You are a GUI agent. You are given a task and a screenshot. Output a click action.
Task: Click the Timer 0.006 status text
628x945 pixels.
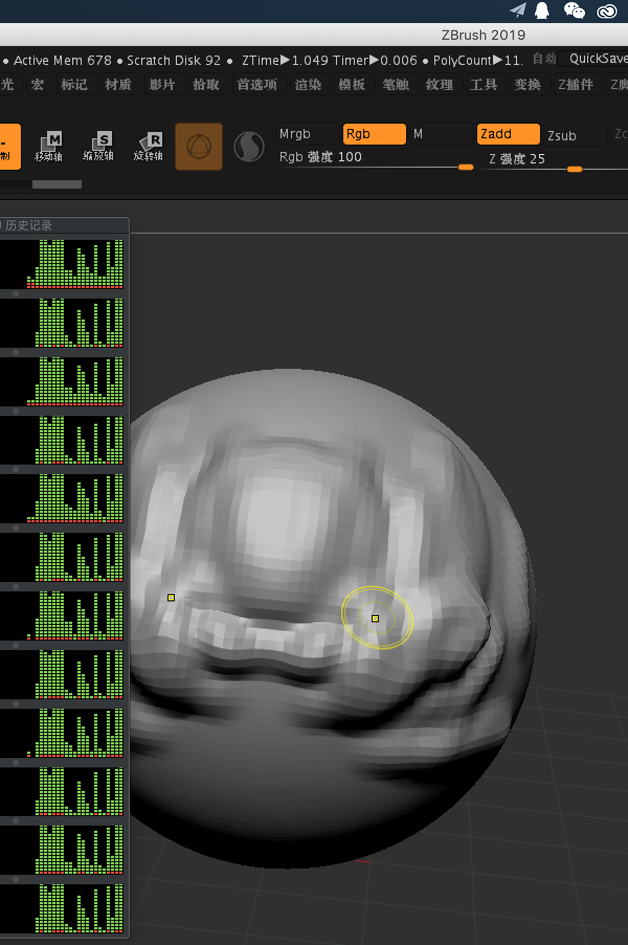(x=375, y=60)
